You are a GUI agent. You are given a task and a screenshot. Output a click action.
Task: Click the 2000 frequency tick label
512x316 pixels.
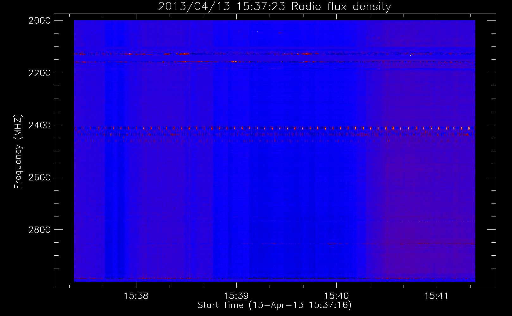tap(40, 21)
